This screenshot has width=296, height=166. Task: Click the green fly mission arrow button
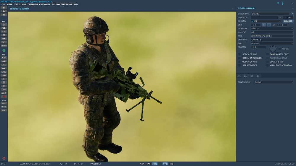pos(4,51)
